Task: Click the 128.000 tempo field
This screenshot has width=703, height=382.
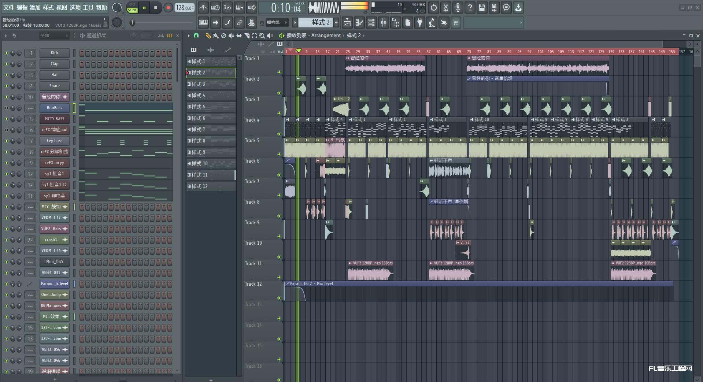Action: click(x=184, y=8)
